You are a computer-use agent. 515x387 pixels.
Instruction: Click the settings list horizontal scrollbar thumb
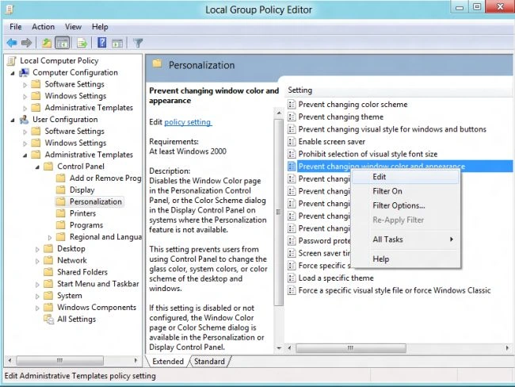pyautogui.click(x=351, y=348)
